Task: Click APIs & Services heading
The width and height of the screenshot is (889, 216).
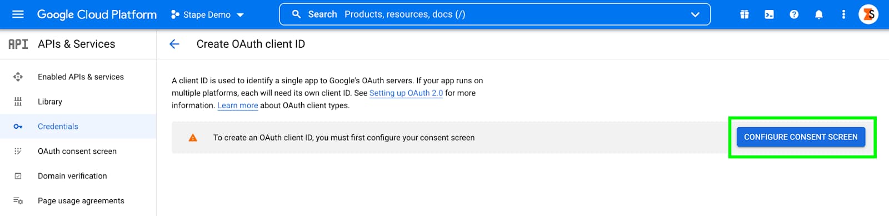Action: pyautogui.click(x=77, y=44)
